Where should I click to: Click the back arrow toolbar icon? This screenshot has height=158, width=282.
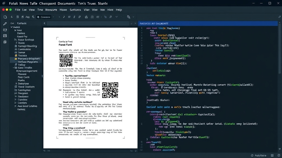pyautogui.click(x=12, y=17)
